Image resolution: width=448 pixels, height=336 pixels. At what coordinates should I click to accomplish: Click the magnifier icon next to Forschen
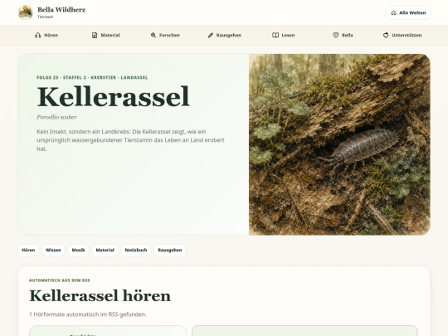click(153, 35)
